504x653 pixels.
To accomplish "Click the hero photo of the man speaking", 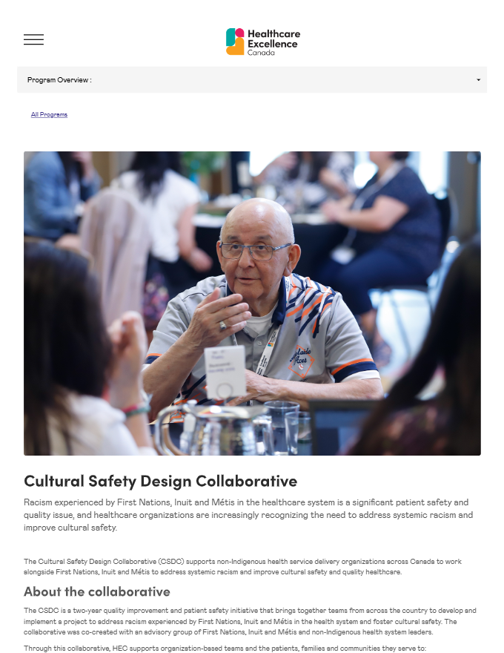I will click(252, 303).
